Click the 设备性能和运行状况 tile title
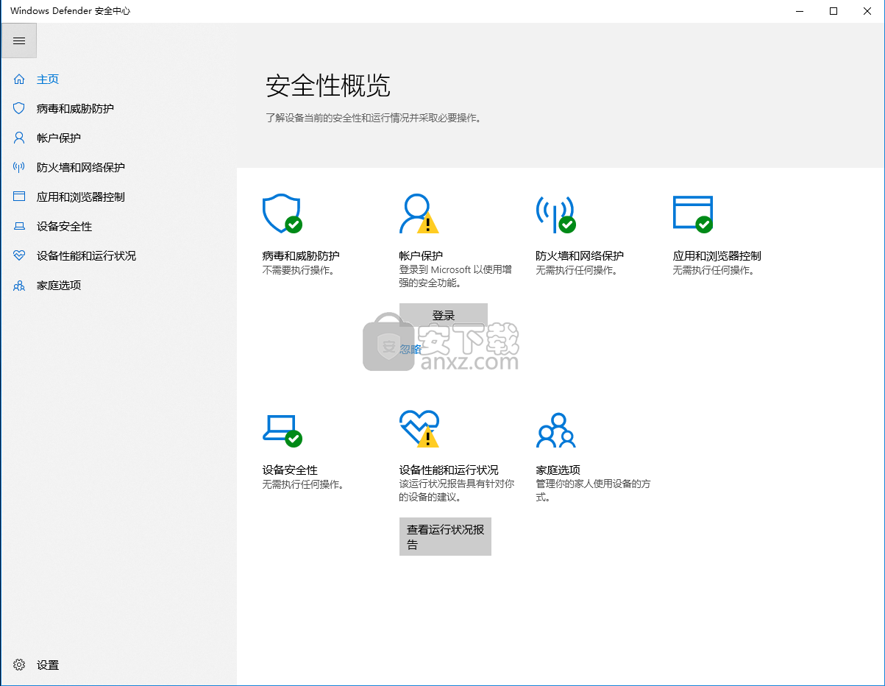Image resolution: width=885 pixels, height=686 pixels. pos(449,470)
